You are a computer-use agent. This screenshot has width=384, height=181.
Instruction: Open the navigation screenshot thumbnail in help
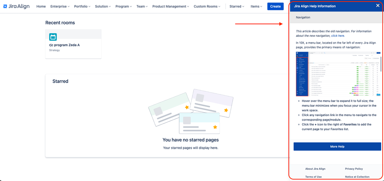[338, 74]
